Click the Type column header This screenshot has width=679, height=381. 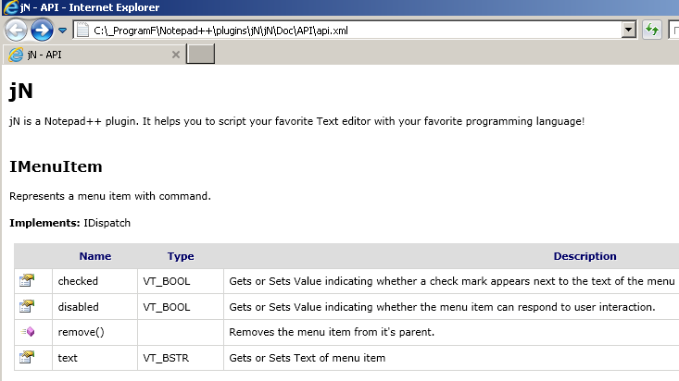181,256
